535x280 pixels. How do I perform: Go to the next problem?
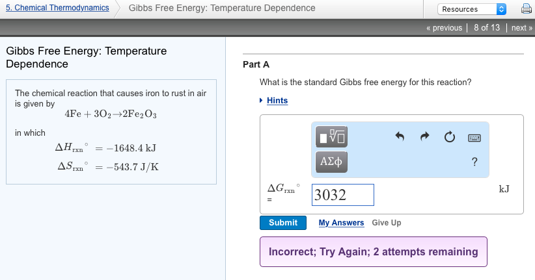(521, 28)
